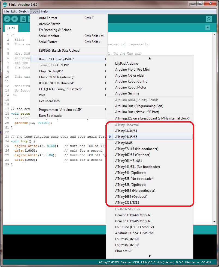Click the New sketch toolbar icon
Viewport: 219px width, 267px height.
(23, 19)
